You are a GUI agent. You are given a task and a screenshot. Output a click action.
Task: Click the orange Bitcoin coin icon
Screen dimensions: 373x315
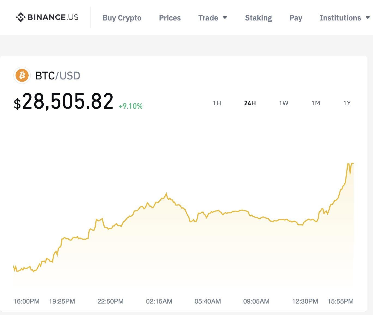[22, 75]
